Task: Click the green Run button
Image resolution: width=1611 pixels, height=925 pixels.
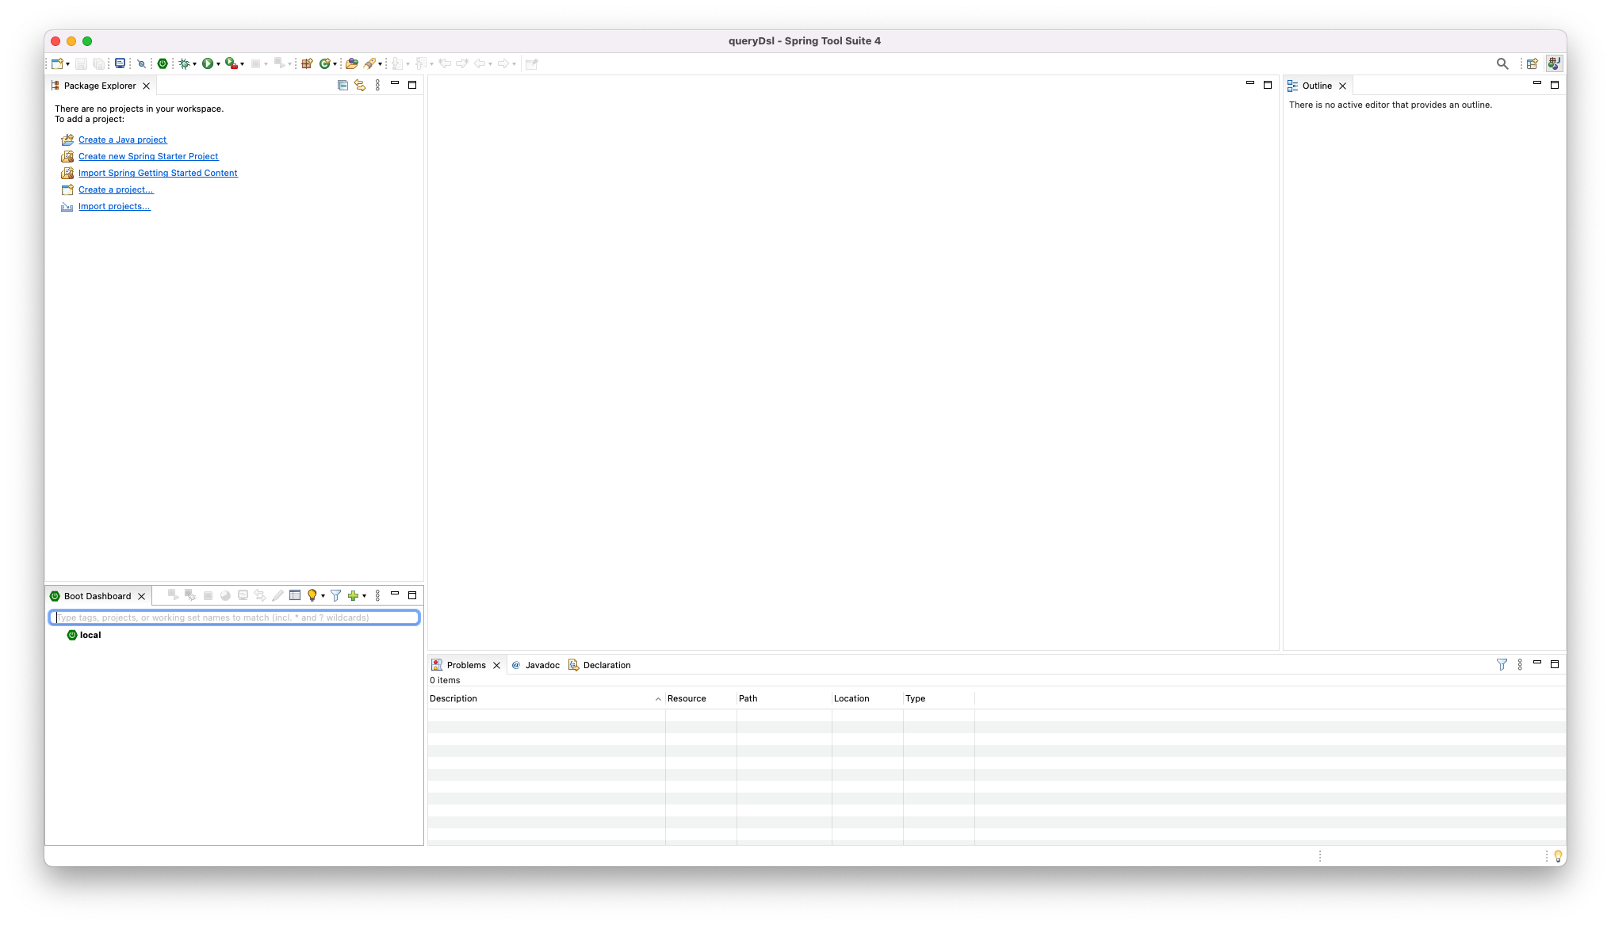Action: (208, 63)
